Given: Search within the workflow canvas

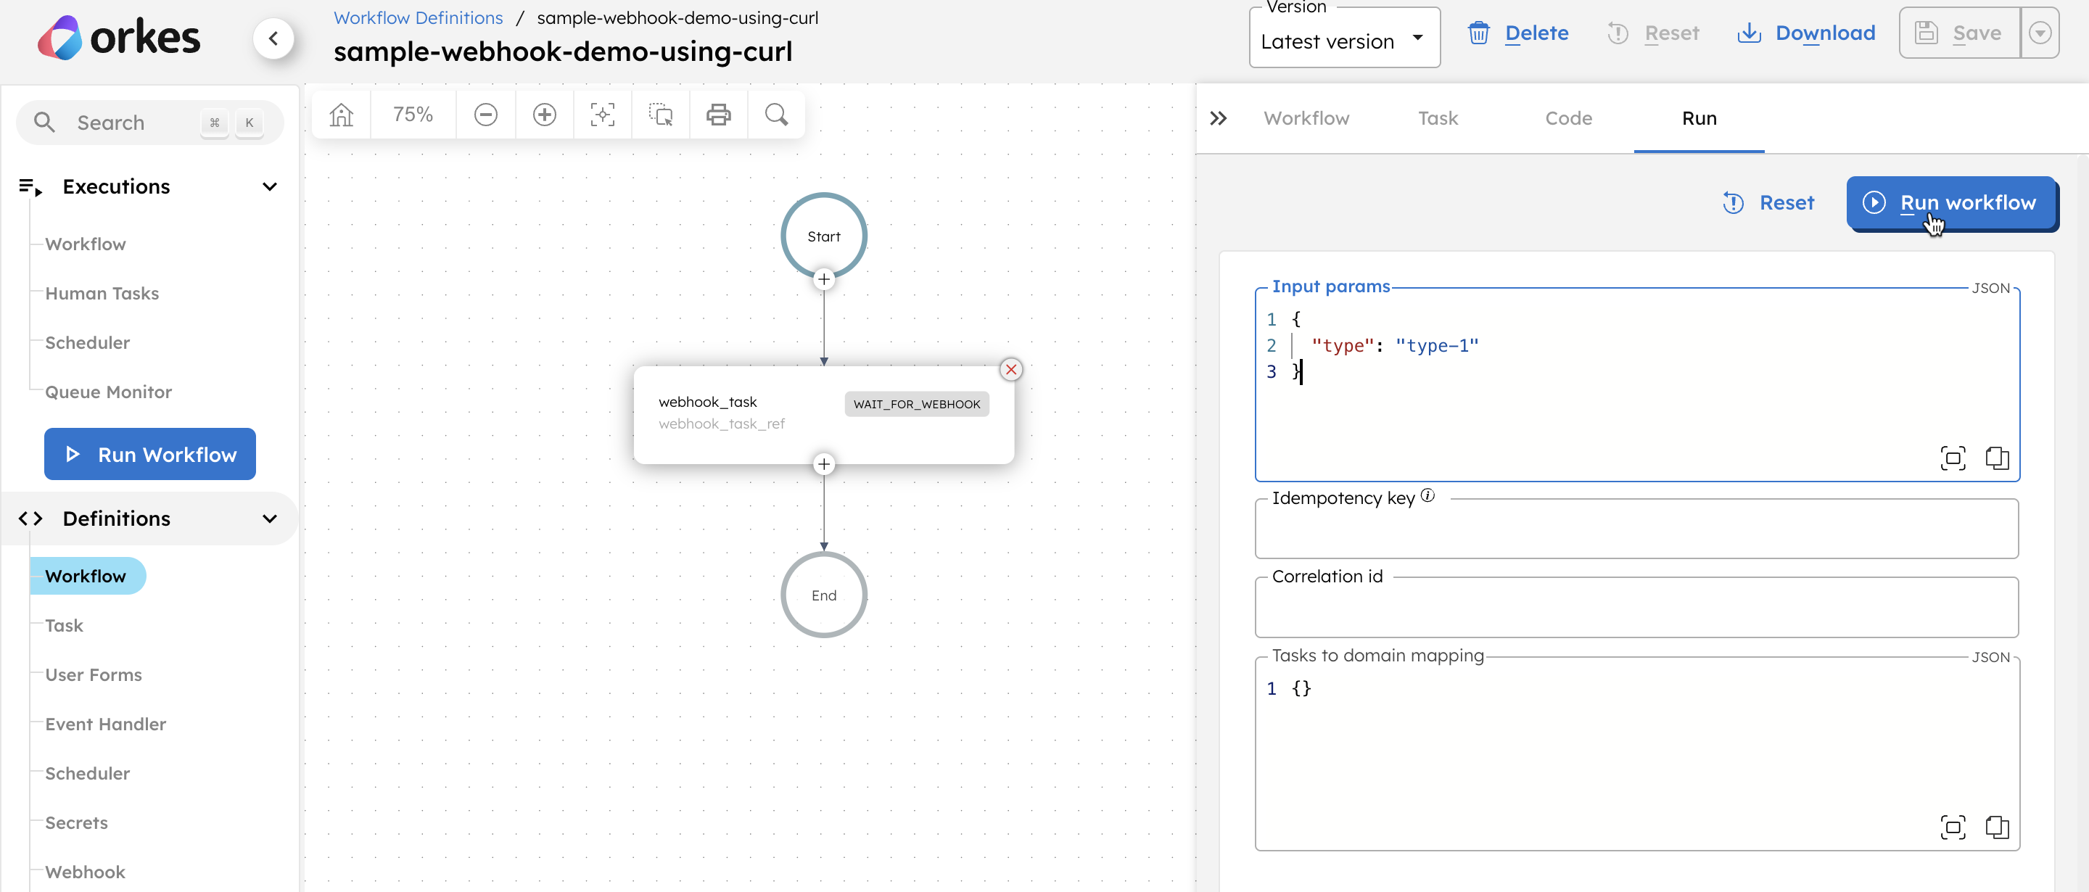Looking at the screenshot, I should tap(777, 115).
